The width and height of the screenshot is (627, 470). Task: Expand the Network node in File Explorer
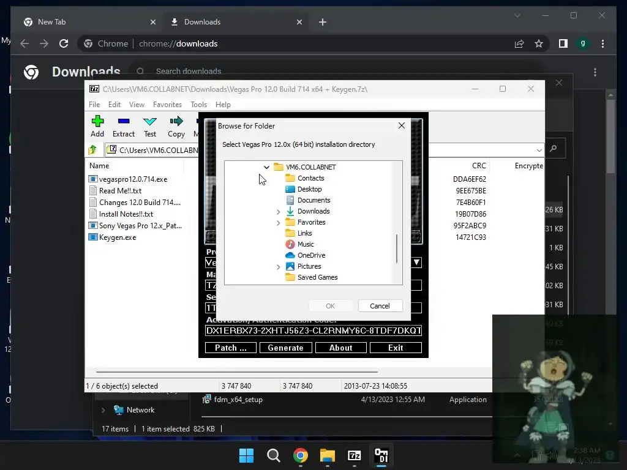pos(103,410)
